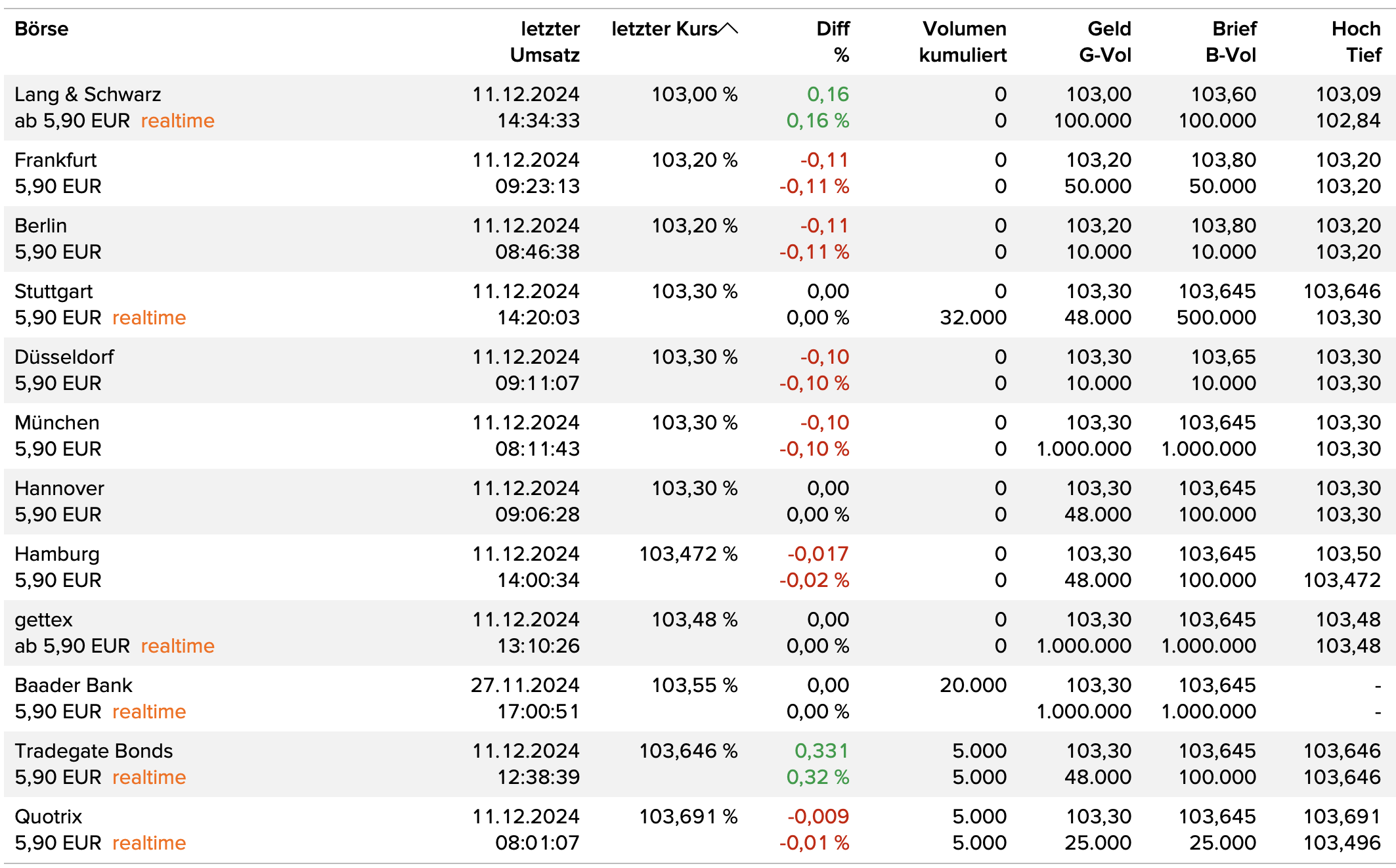Click realtime label in Stuttgart row
This screenshot has height=868, width=1396.
click(x=149, y=318)
